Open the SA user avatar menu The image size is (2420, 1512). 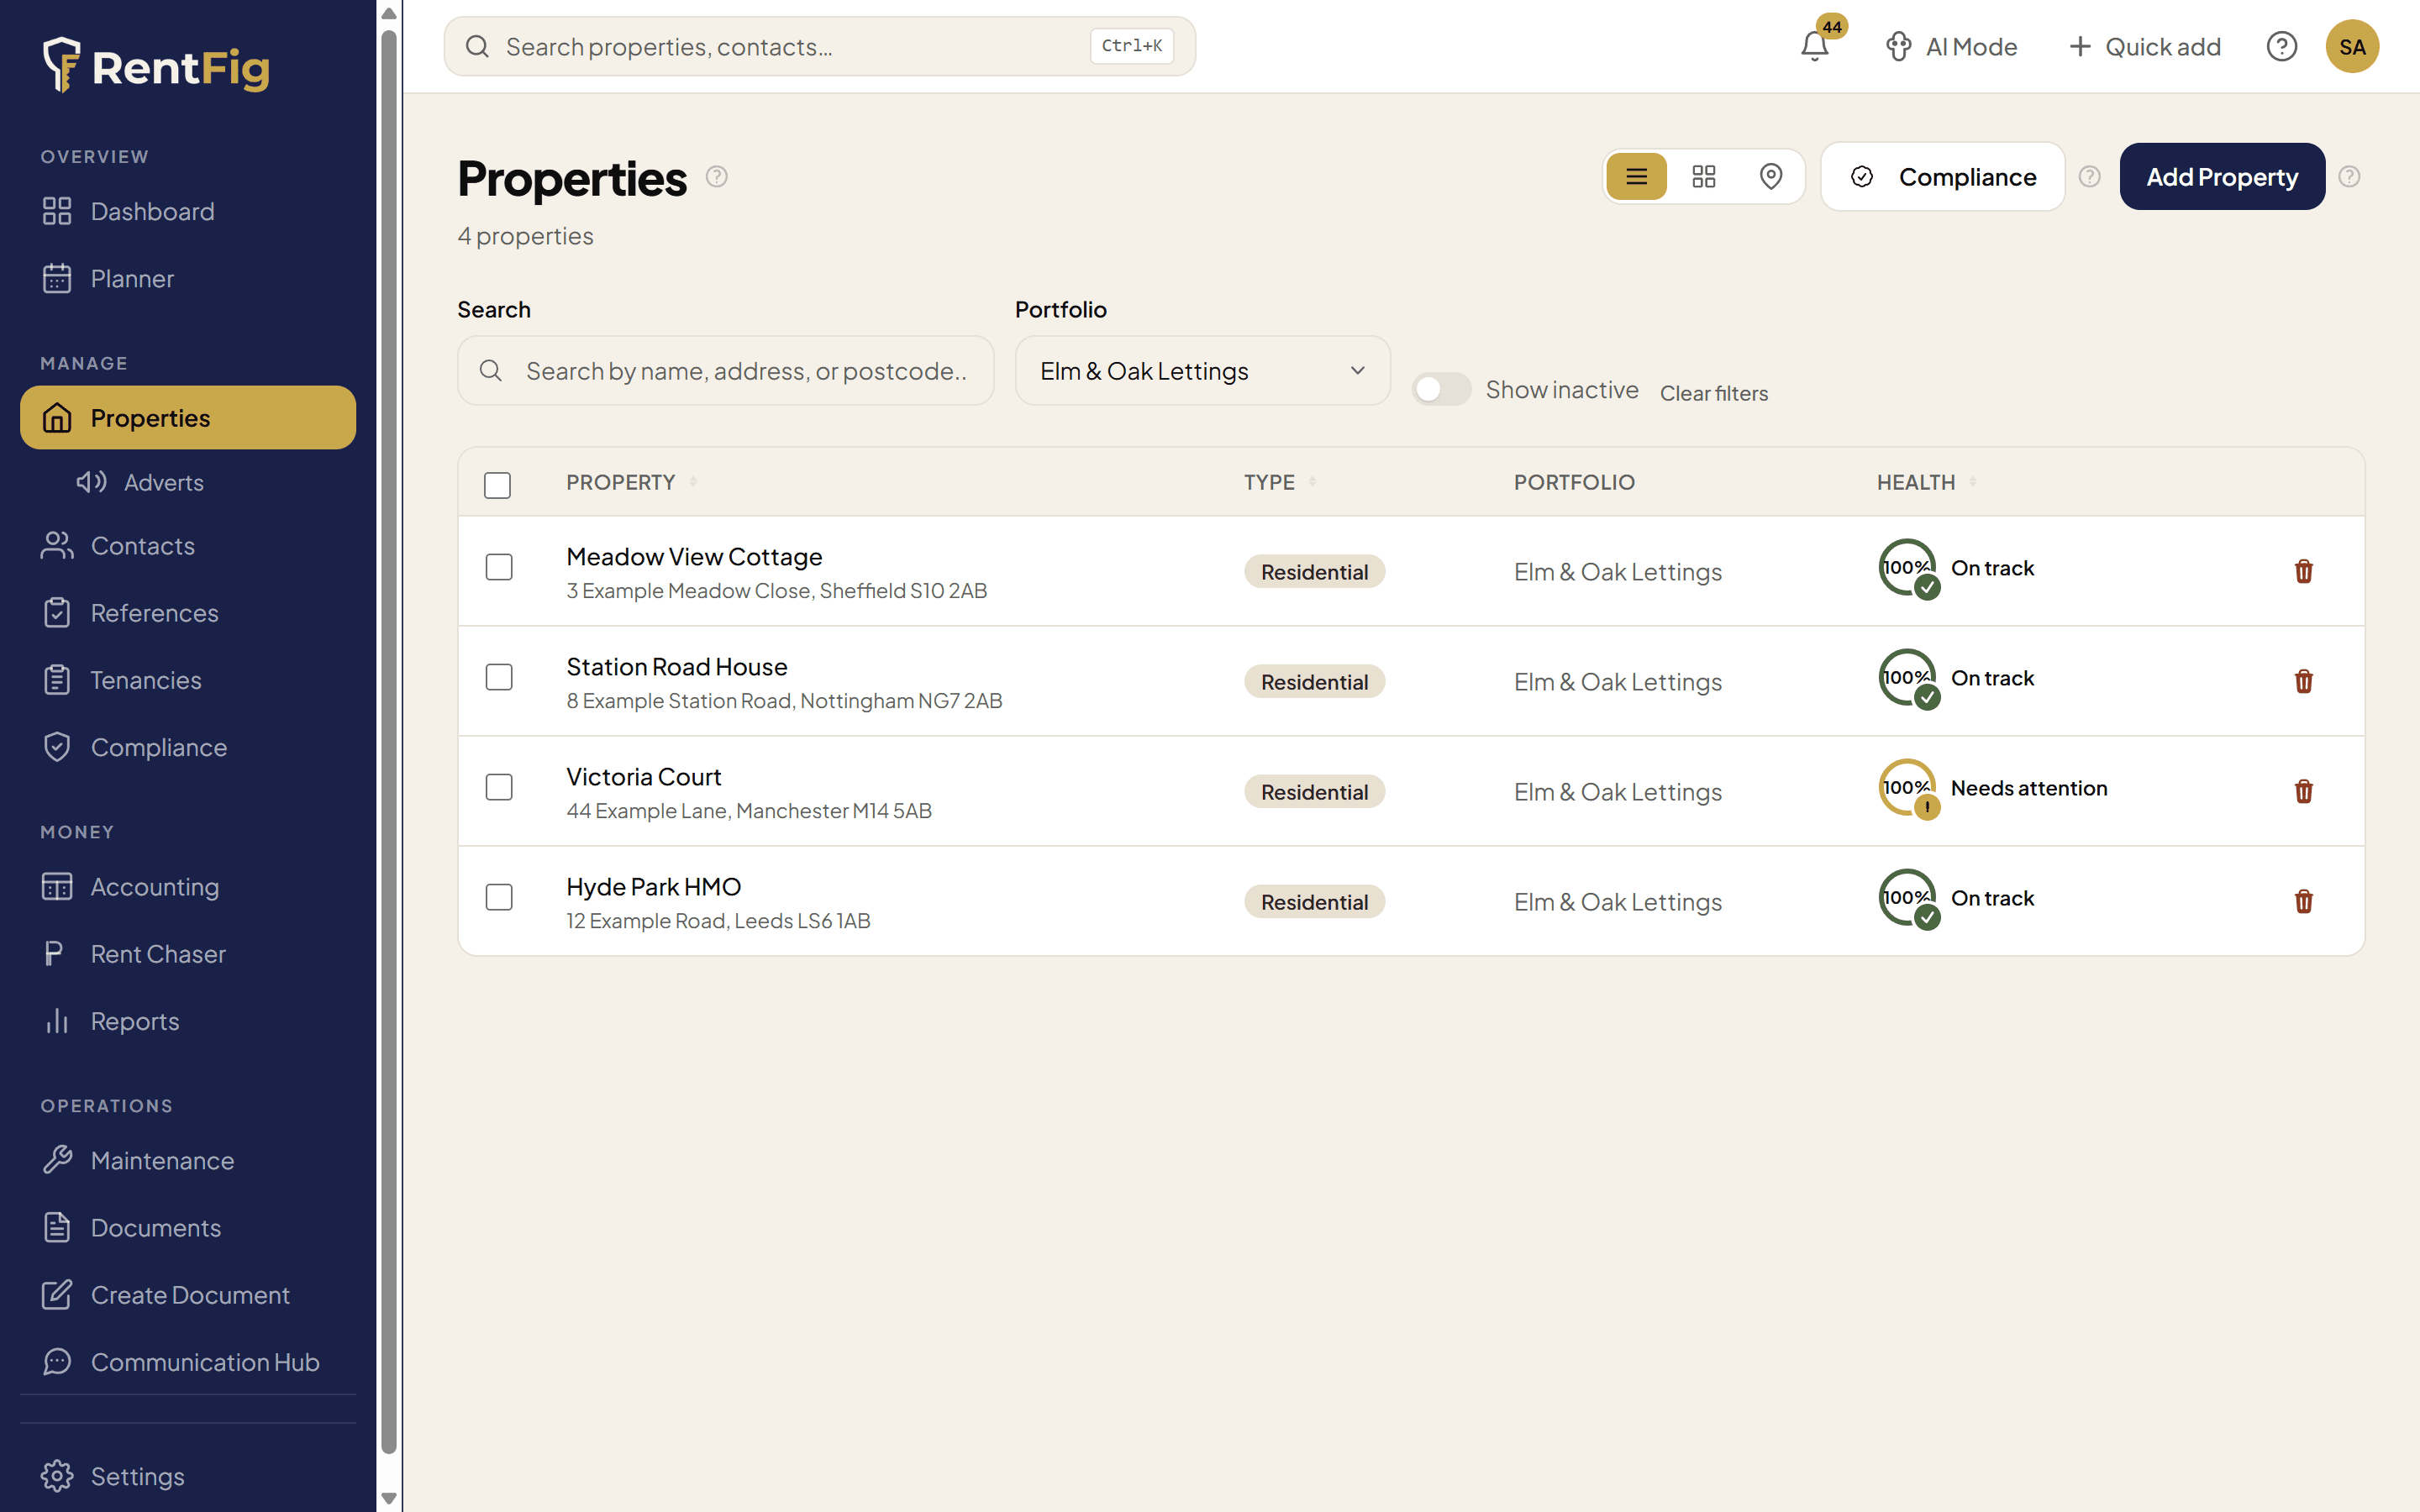(2352, 46)
